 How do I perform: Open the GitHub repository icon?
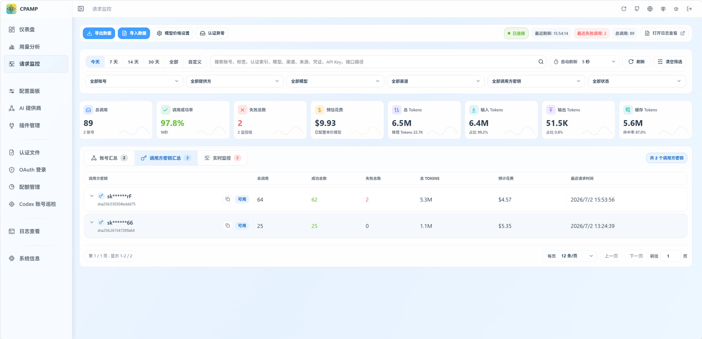tap(637, 9)
